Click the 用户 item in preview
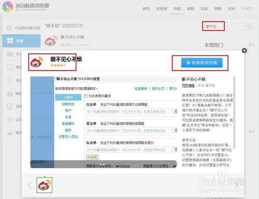 pos(68,110)
